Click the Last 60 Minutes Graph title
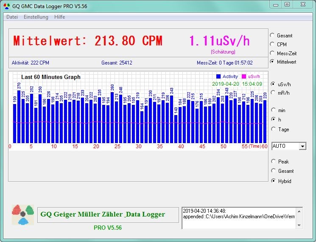 pos(51,77)
